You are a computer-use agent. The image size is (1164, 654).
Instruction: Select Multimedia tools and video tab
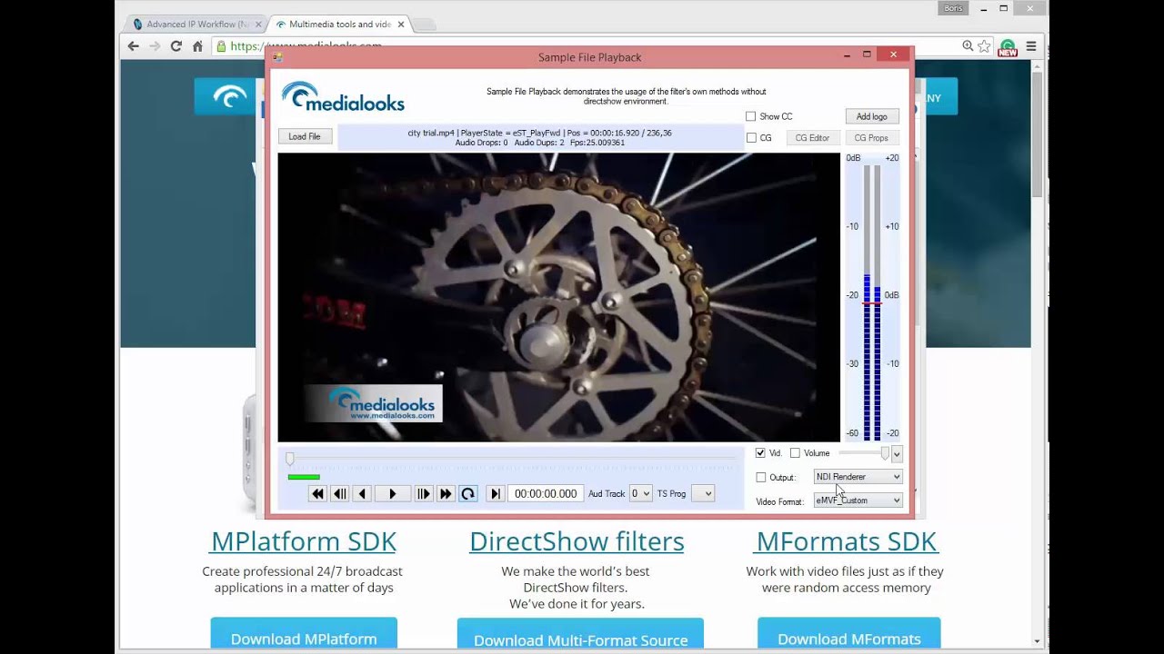[x=340, y=25]
